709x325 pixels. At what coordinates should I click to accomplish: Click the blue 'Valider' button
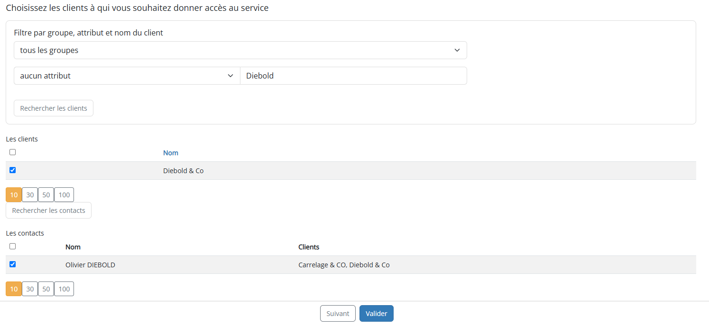point(377,314)
